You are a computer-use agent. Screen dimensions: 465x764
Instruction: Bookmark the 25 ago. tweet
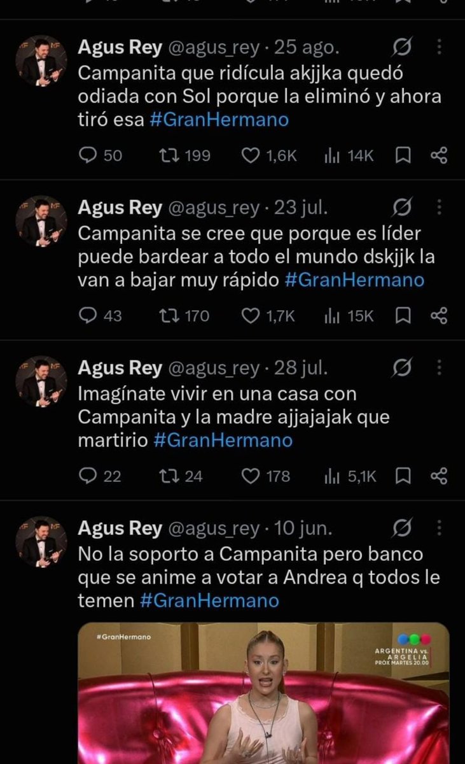click(403, 155)
